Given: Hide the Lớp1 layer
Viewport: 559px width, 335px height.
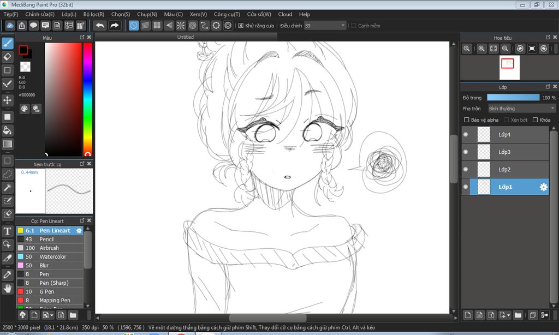Looking at the screenshot, I should pyautogui.click(x=466, y=187).
